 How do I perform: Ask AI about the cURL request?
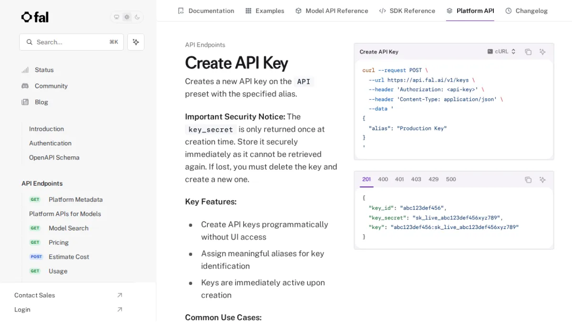[x=542, y=52]
